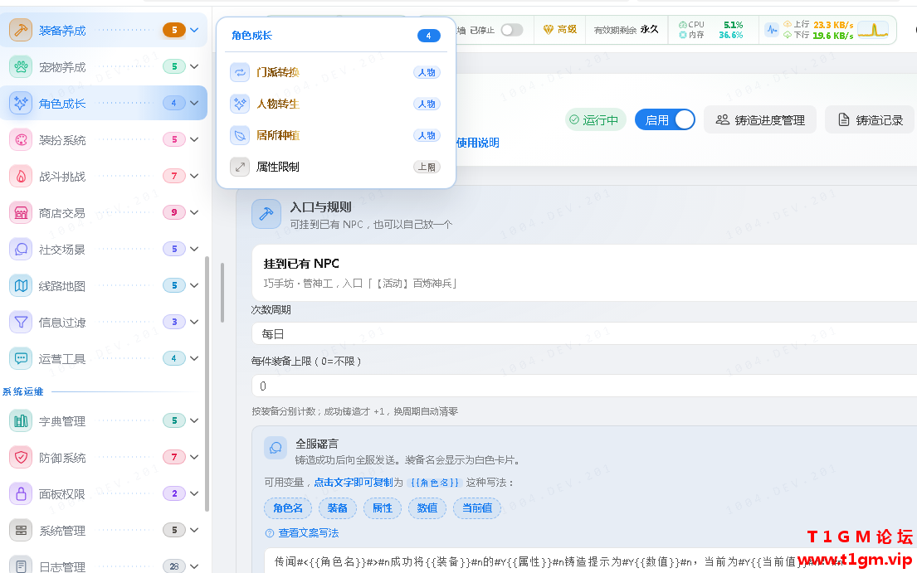
Task: Click the 面板权限 lock icon
Action: pyautogui.click(x=21, y=493)
